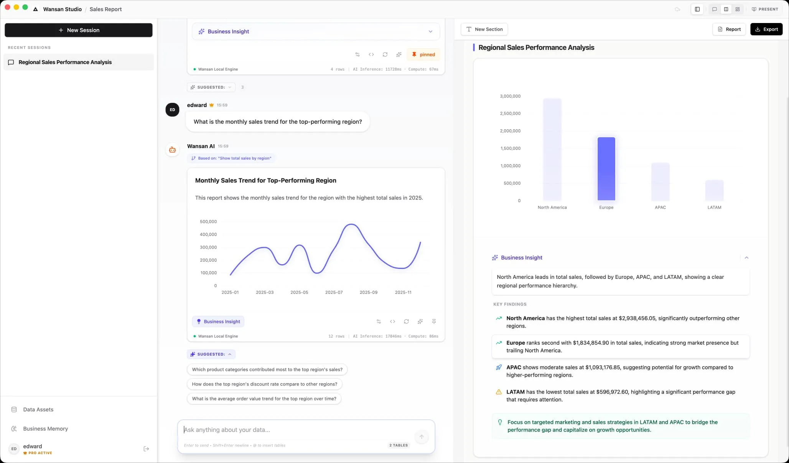
Task: Open Data Assets in the sidebar
Action: [x=38, y=410]
